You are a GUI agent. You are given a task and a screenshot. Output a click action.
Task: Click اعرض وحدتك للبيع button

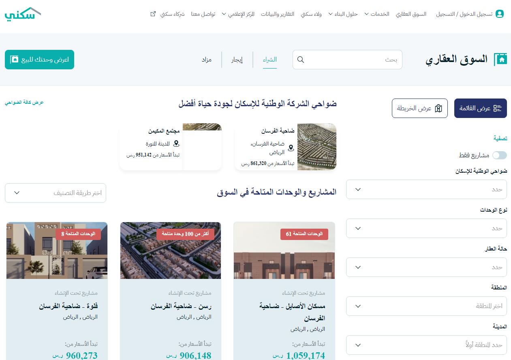tap(39, 60)
